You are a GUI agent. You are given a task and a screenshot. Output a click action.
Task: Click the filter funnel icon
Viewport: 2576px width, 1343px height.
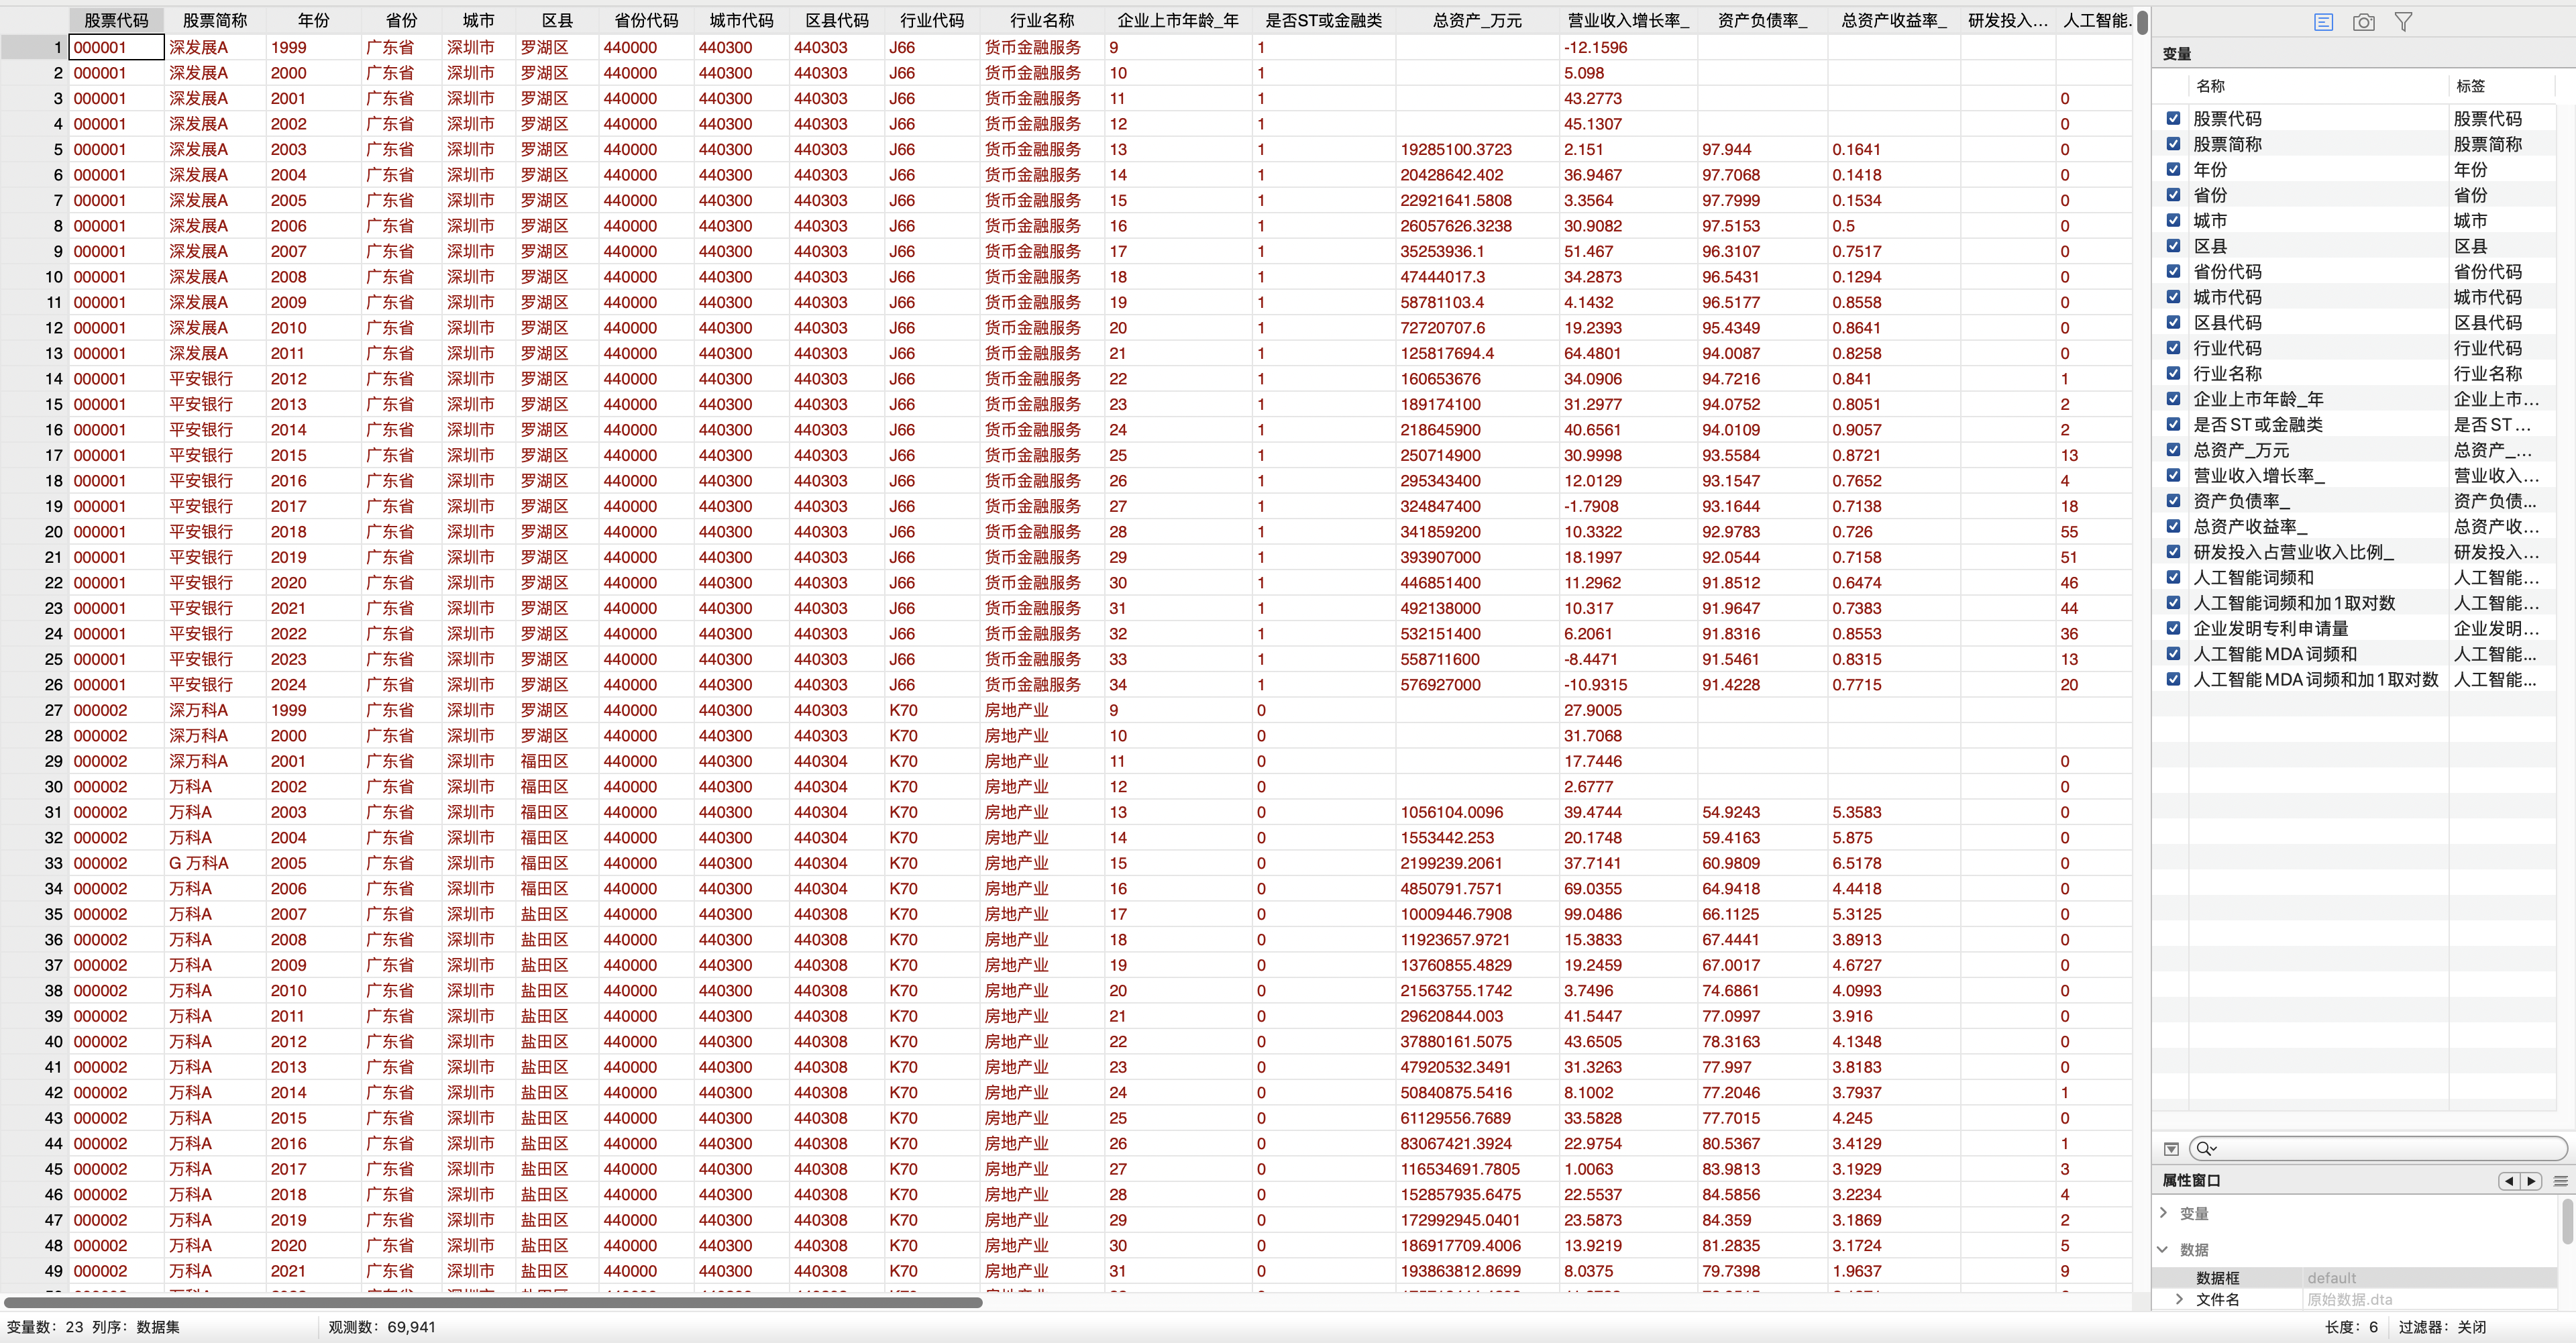2403,22
